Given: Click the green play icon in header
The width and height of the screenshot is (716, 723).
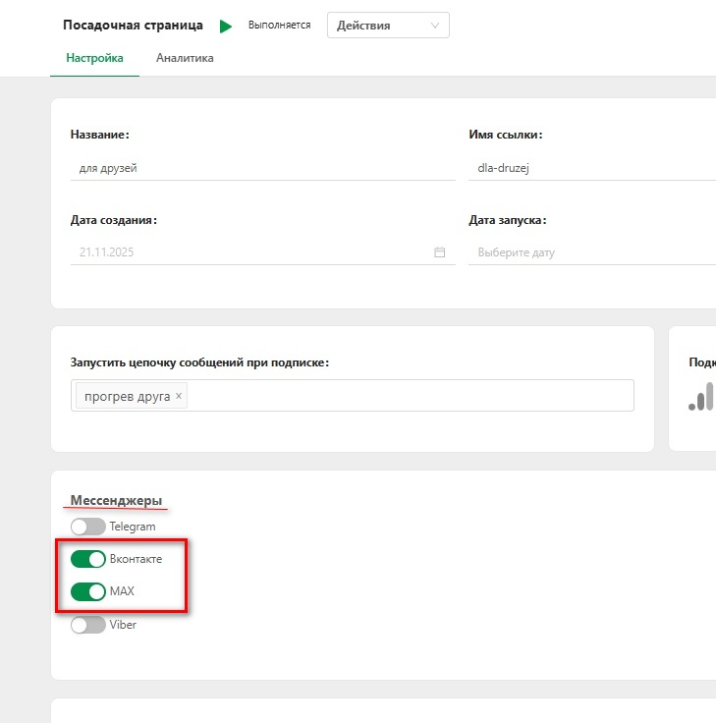Looking at the screenshot, I should [x=226, y=27].
